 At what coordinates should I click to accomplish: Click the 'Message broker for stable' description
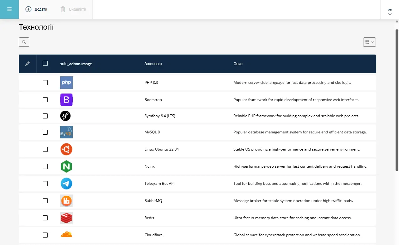(293, 201)
